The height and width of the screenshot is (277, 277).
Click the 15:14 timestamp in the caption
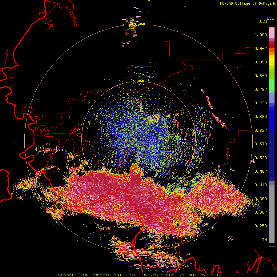pyautogui.click(x=215, y=275)
